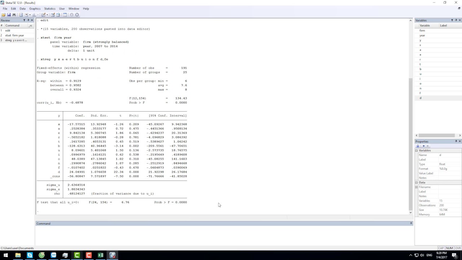Open File Explorer from the taskbar
This screenshot has width=462, height=260.
point(18,255)
